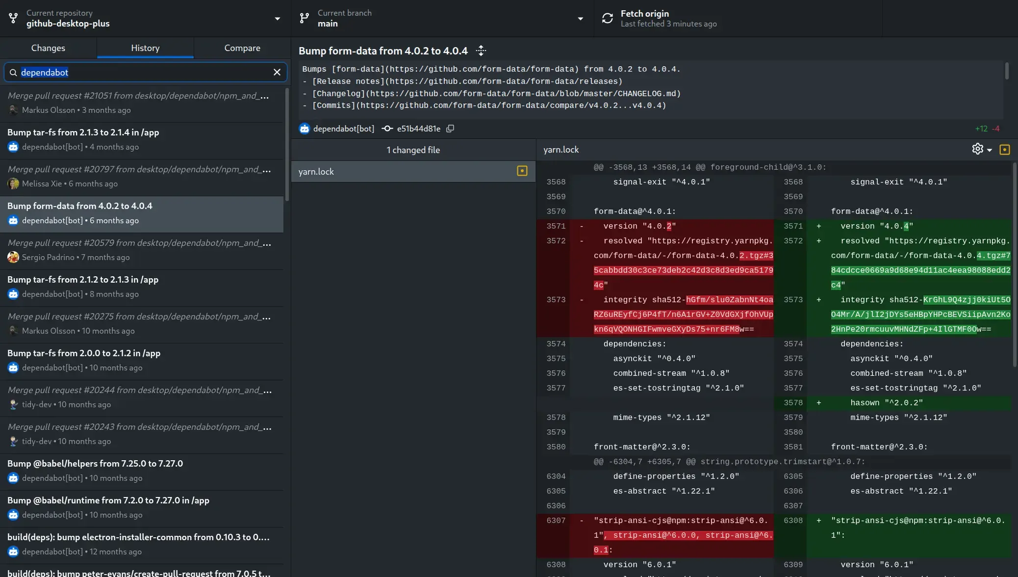Click Markus Olsson avatar, 3 months ago
The height and width of the screenshot is (577, 1018).
pyautogui.click(x=13, y=110)
